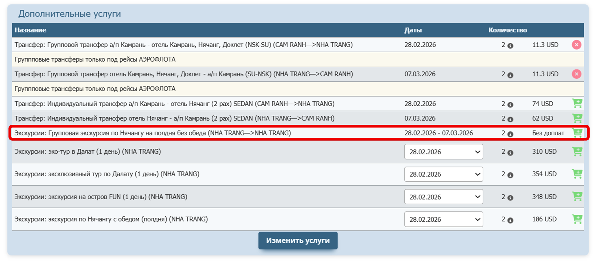Remove group transfer on 07.03.2026

click(x=576, y=74)
